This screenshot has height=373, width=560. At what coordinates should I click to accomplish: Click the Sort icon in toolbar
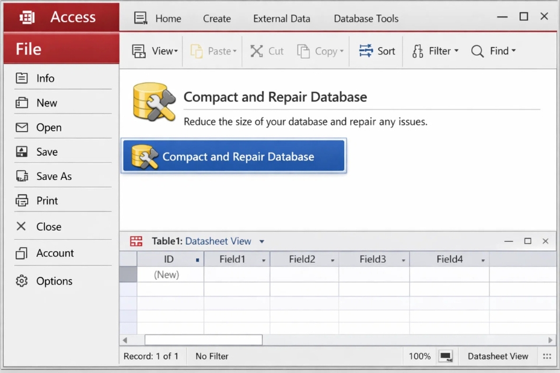(366, 51)
